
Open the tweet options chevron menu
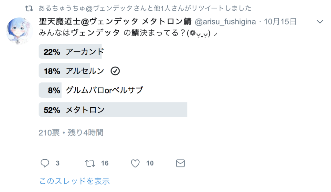[x=320, y=22]
